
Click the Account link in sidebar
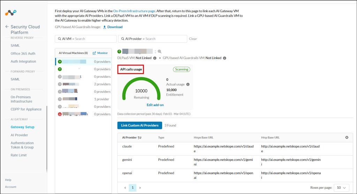click(x=11, y=187)
